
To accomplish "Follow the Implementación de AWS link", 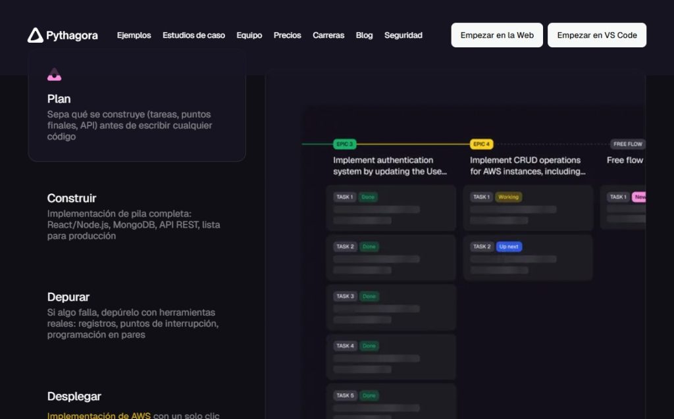I will pos(99,415).
